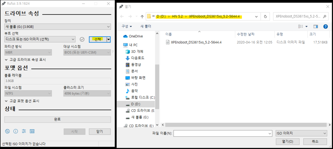Open the 파티션 방식 MBR dropdown

(x=28, y=53)
